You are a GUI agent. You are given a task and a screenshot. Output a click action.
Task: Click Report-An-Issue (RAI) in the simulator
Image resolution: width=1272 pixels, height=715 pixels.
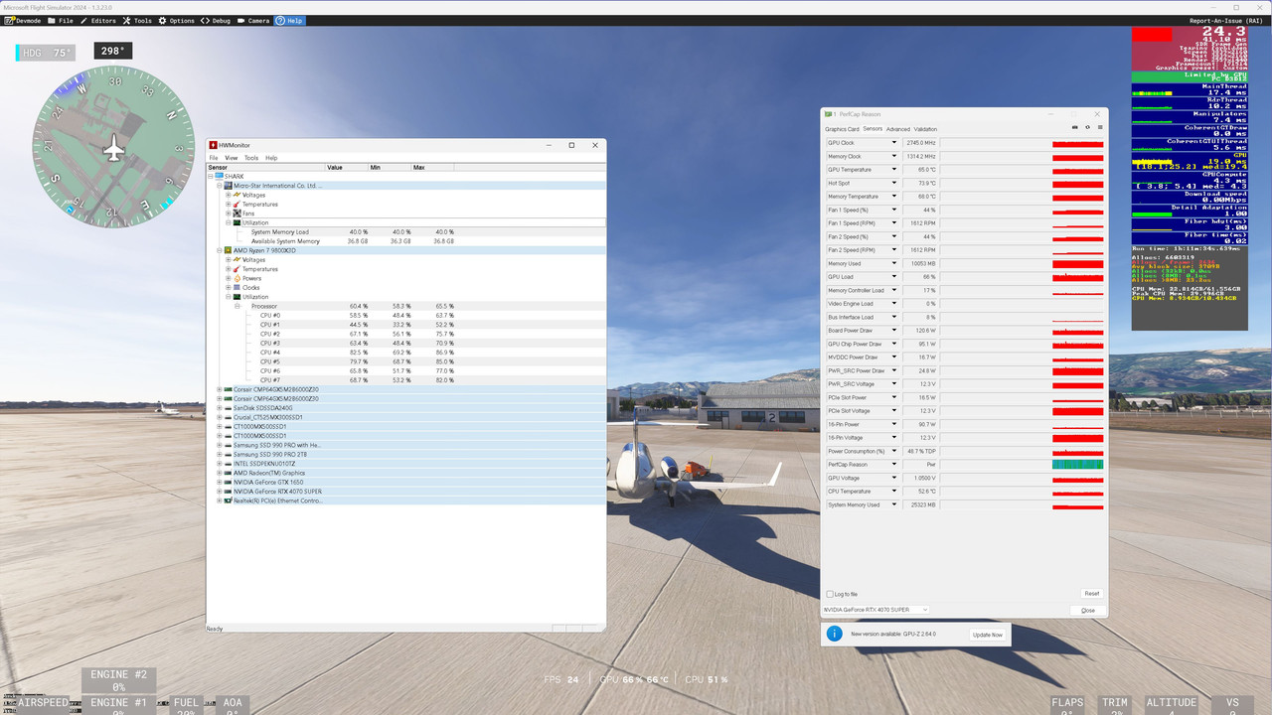(x=1227, y=21)
